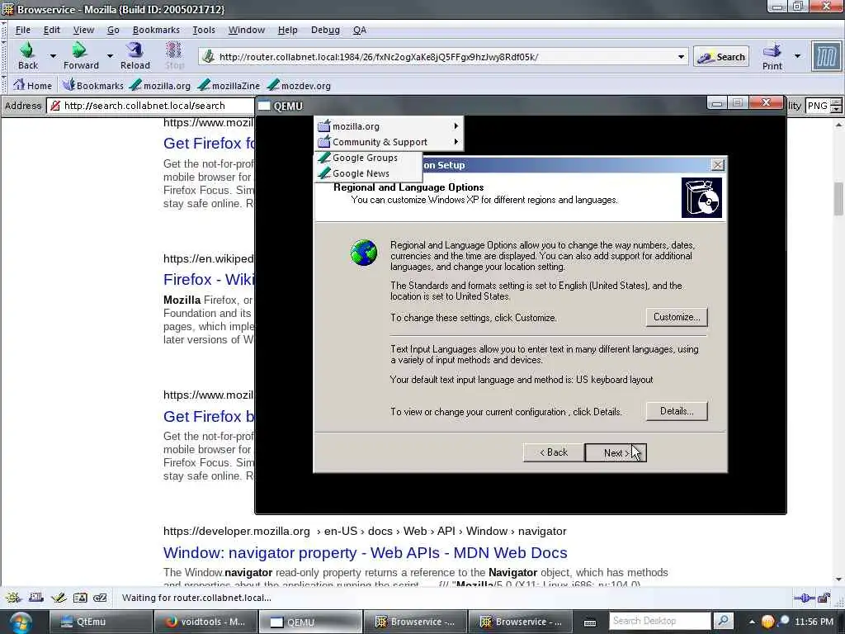Click the Navigator component icon in status bar
This screenshot has width=845, height=634.
coord(13,598)
